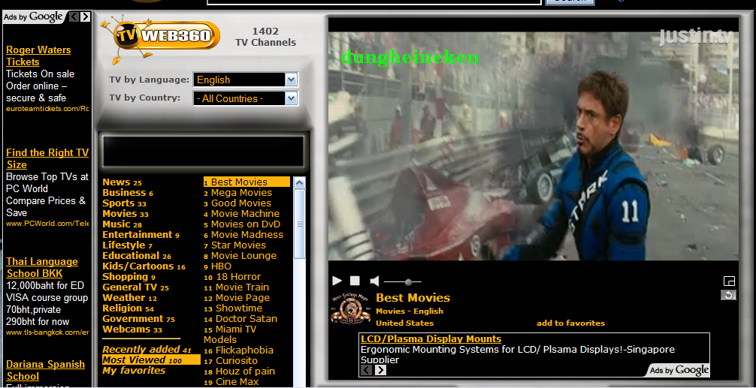Viewport: 756px width, 388px height.
Task: Select channel 19 Cine Max
Action: tap(231, 382)
